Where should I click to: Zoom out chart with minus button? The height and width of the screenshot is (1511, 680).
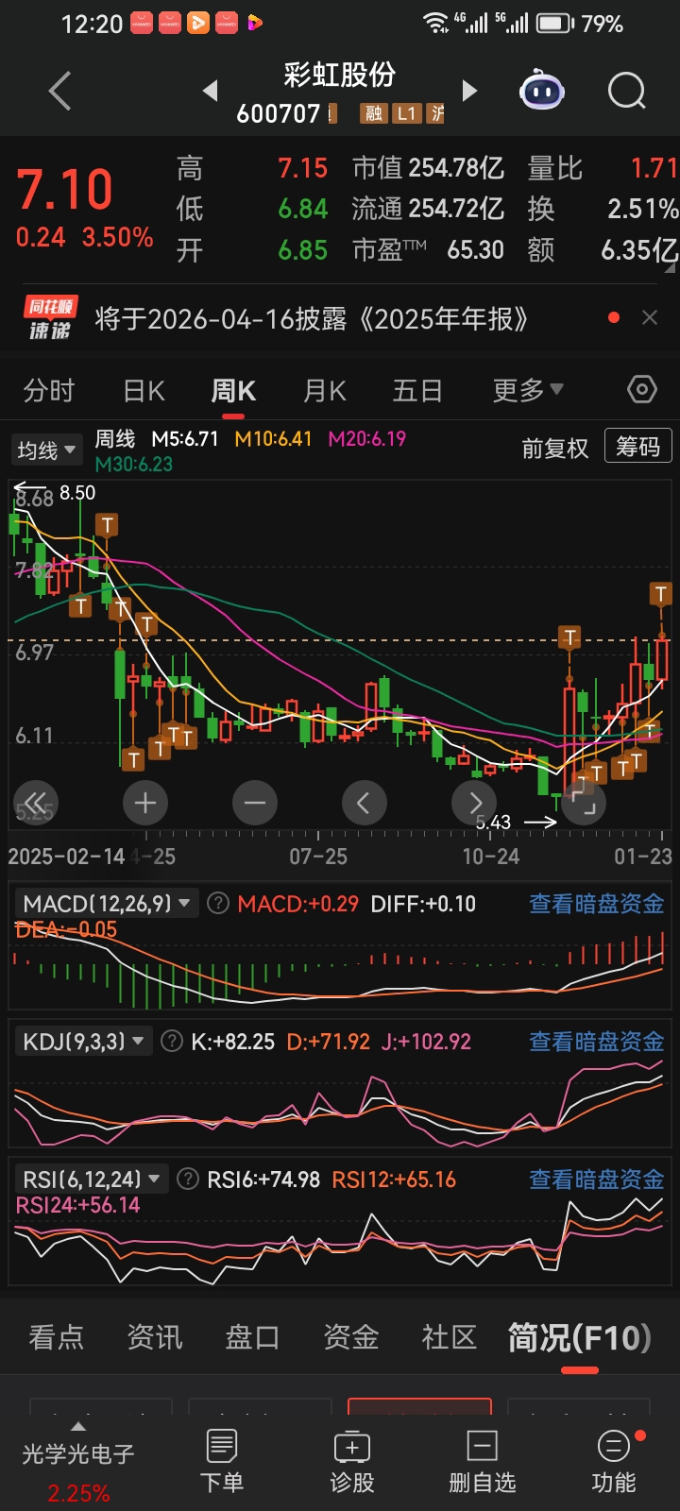click(x=255, y=804)
